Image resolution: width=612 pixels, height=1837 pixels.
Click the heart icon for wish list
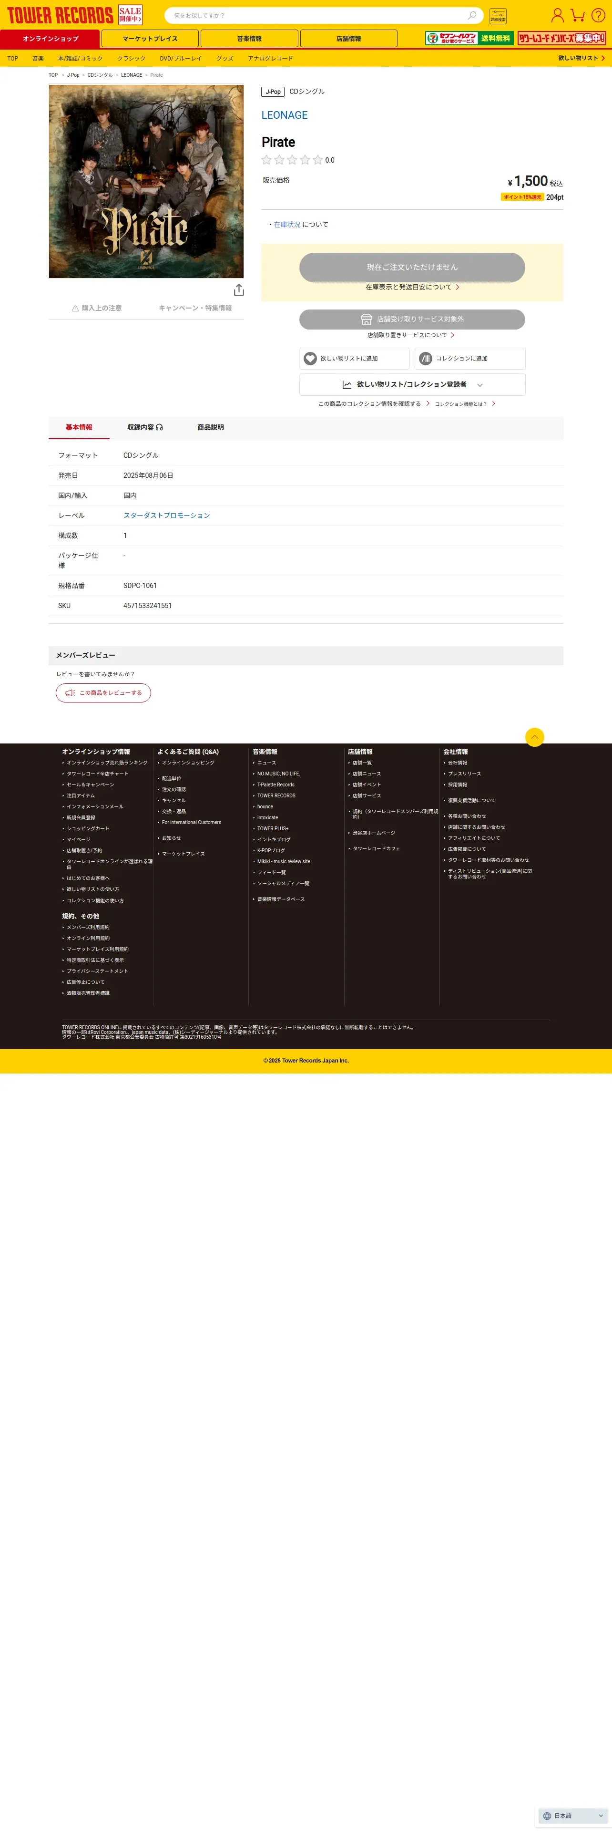coord(310,359)
